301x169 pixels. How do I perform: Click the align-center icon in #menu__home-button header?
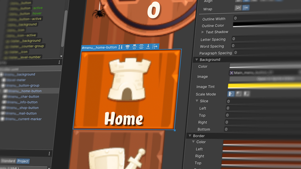tap(127, 47)
